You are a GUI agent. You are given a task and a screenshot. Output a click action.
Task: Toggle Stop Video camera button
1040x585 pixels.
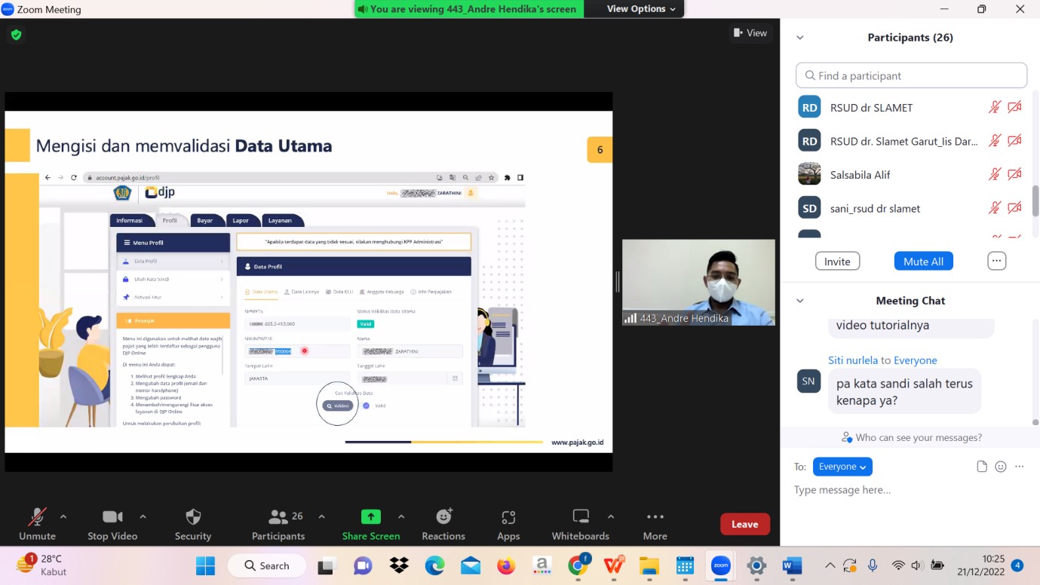pyautogui.click(x=112, y=517)
